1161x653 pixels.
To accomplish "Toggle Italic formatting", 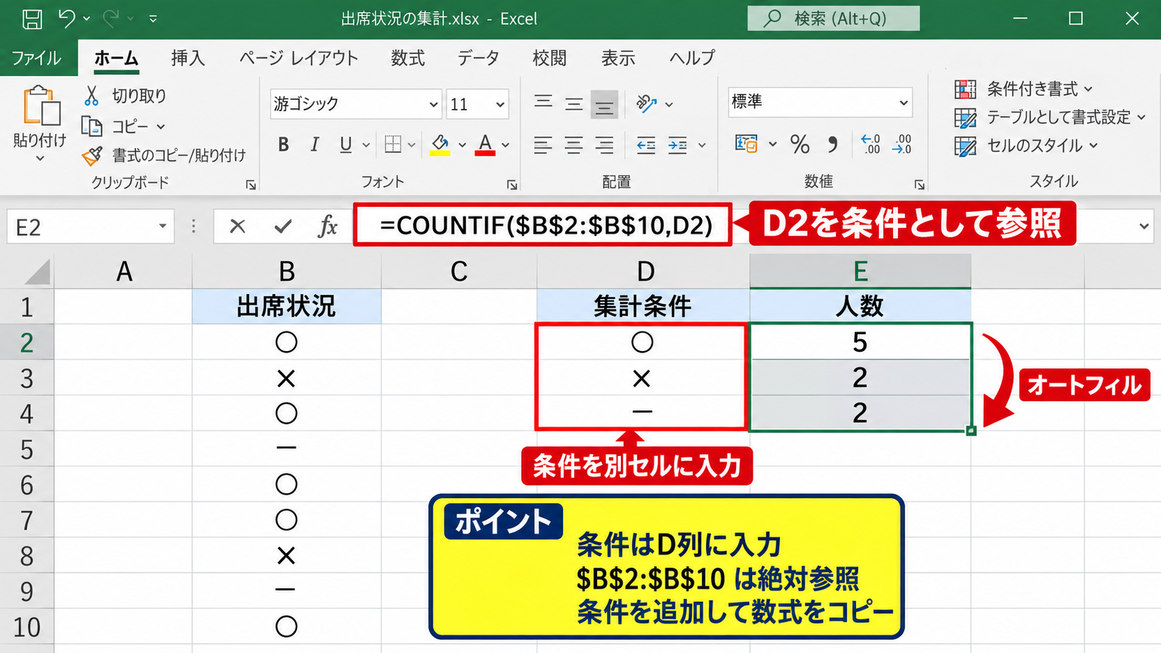I will click(x=315, y=144).
